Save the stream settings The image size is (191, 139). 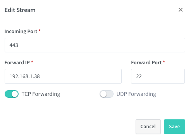pyautogui.click(x=174, y=127)
